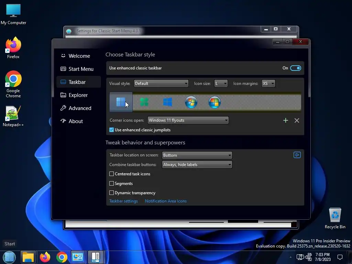Image resolution: width=352 pixels, height=264 pixels.
Task: Pick the Windows 10 flat logo start button
Action: coord(168,102)
